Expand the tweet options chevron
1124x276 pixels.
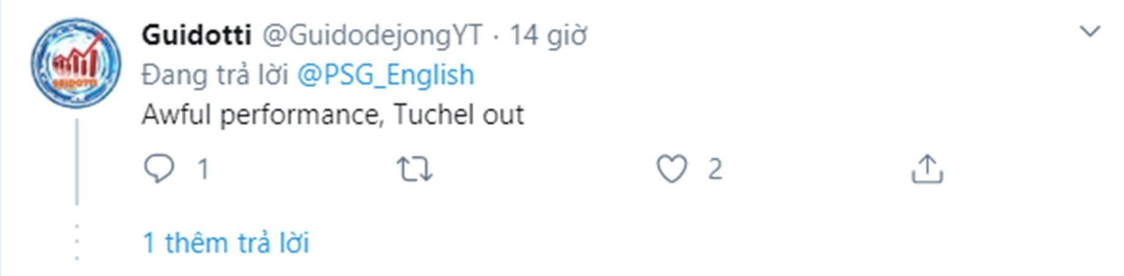[x=1090, y=31]
